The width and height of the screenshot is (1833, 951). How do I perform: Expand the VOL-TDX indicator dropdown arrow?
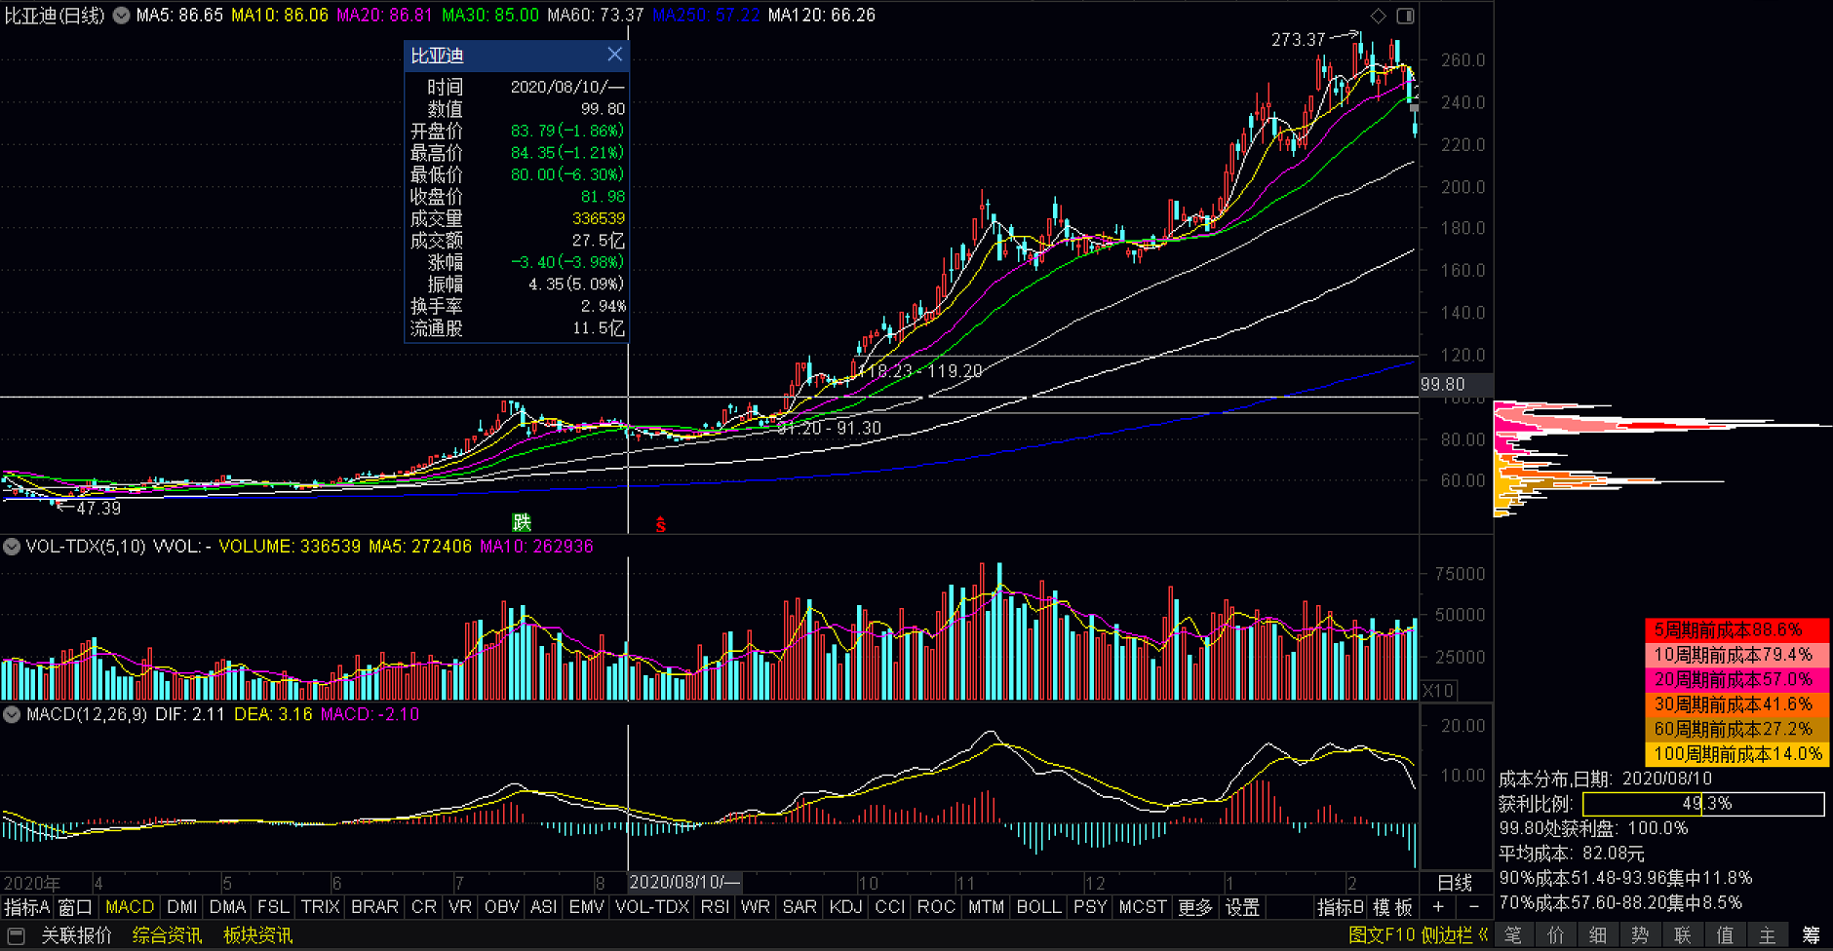12,547
